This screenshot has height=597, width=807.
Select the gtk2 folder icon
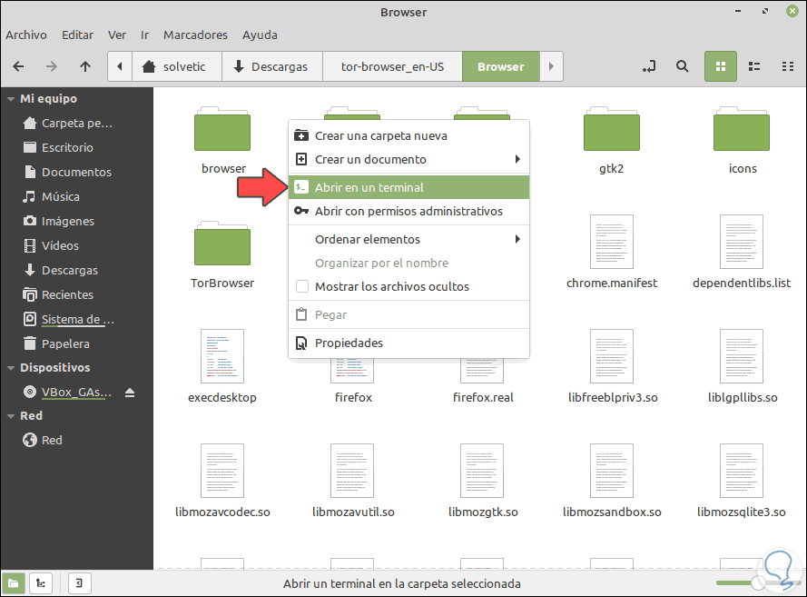click(x=612, y=129)
